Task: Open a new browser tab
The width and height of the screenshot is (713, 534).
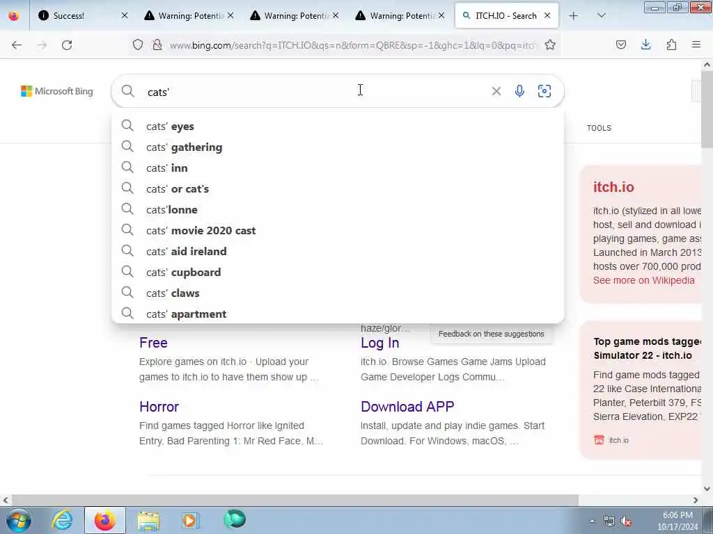Action: pyautogui.click(x=574, y=16)
